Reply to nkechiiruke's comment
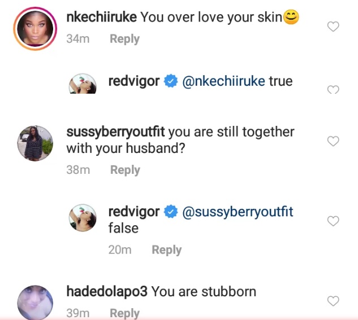Screen dimensions: 358x320 tap(124, 39)
